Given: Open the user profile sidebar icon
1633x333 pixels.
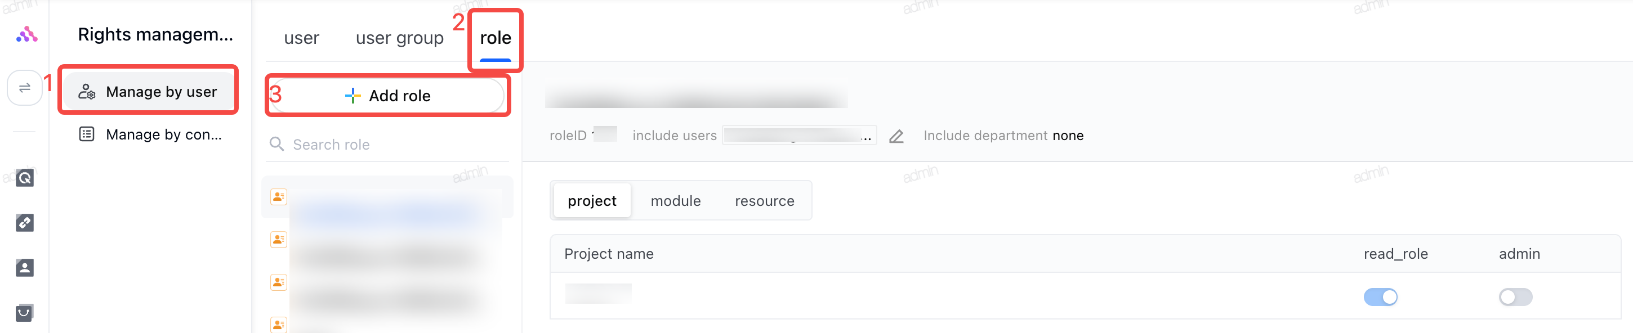Looking at the screenshot, I should [25, 268].
